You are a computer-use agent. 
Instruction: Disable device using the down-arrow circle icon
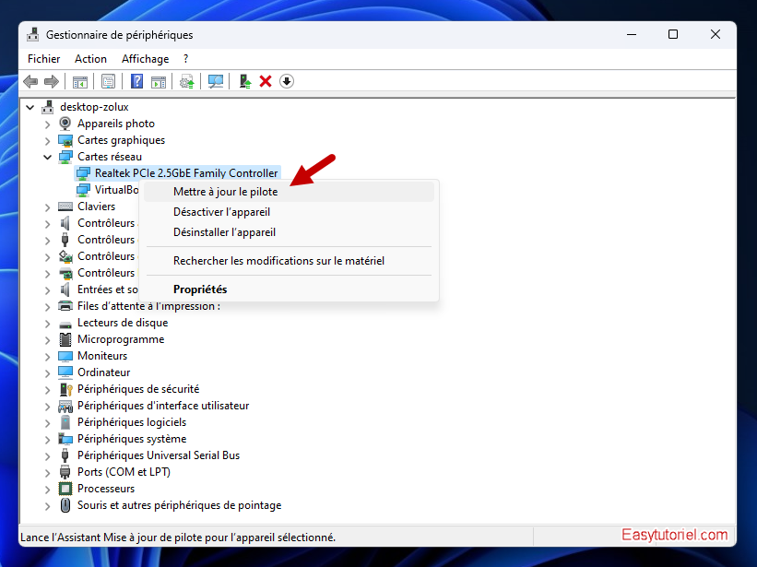point(287,81)
